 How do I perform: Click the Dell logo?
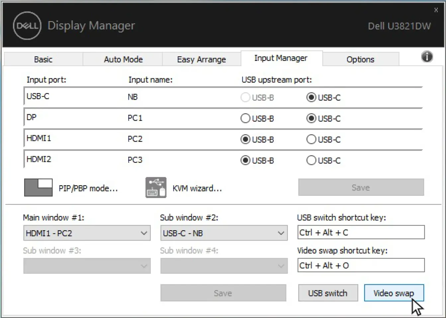(27, 26)
